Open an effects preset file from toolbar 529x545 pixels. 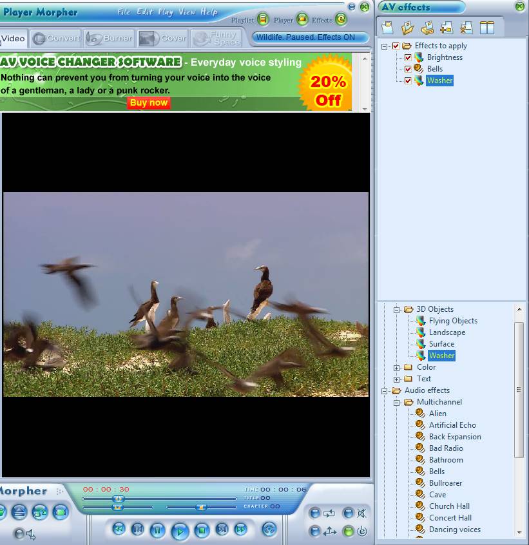[x=407, y=28]
